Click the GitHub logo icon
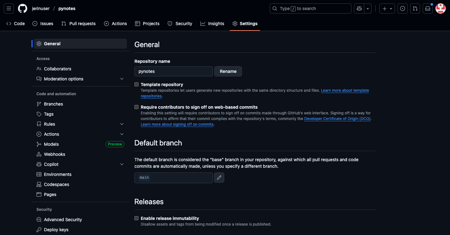The height and width of the screenshot is (235, 450). [x=23, y=8]
